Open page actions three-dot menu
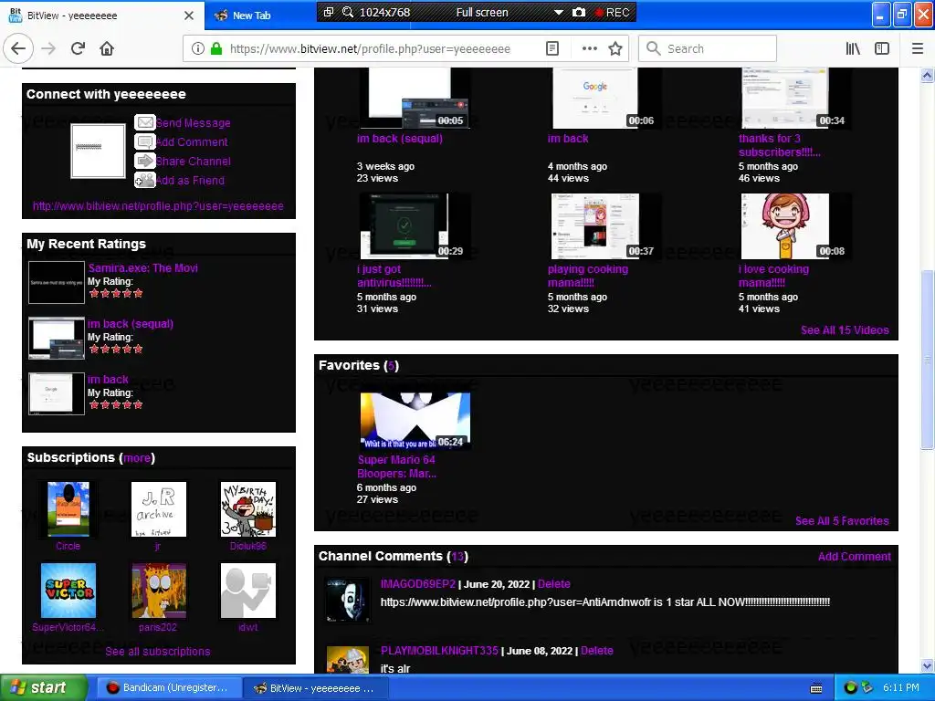935x701 pixels. 589,48
